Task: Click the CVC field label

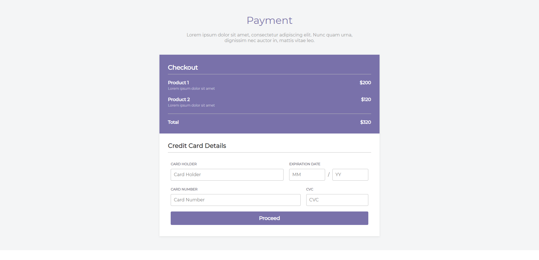Action: point(310,189)
